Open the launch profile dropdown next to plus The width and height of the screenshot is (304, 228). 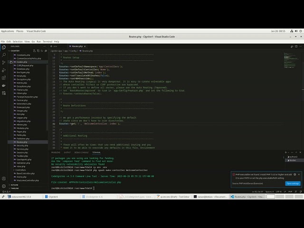288,152
